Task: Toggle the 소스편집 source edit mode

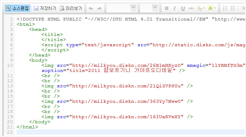Action: (17, 8)
